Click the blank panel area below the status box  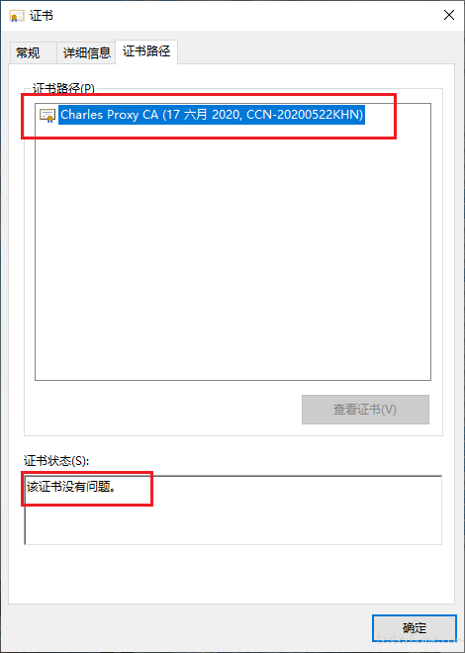232,573
